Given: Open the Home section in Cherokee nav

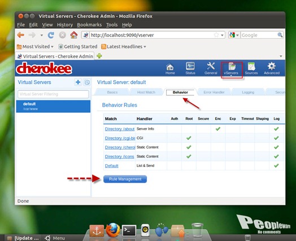Looking at the screenshot, I should [x=170, y=69].
